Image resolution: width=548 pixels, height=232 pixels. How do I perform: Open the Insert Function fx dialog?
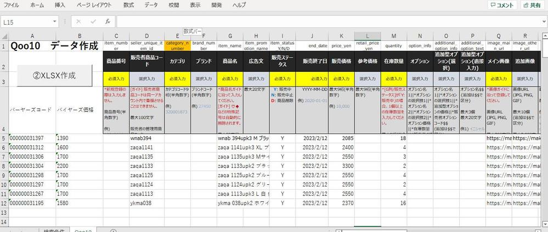[108, 21]
